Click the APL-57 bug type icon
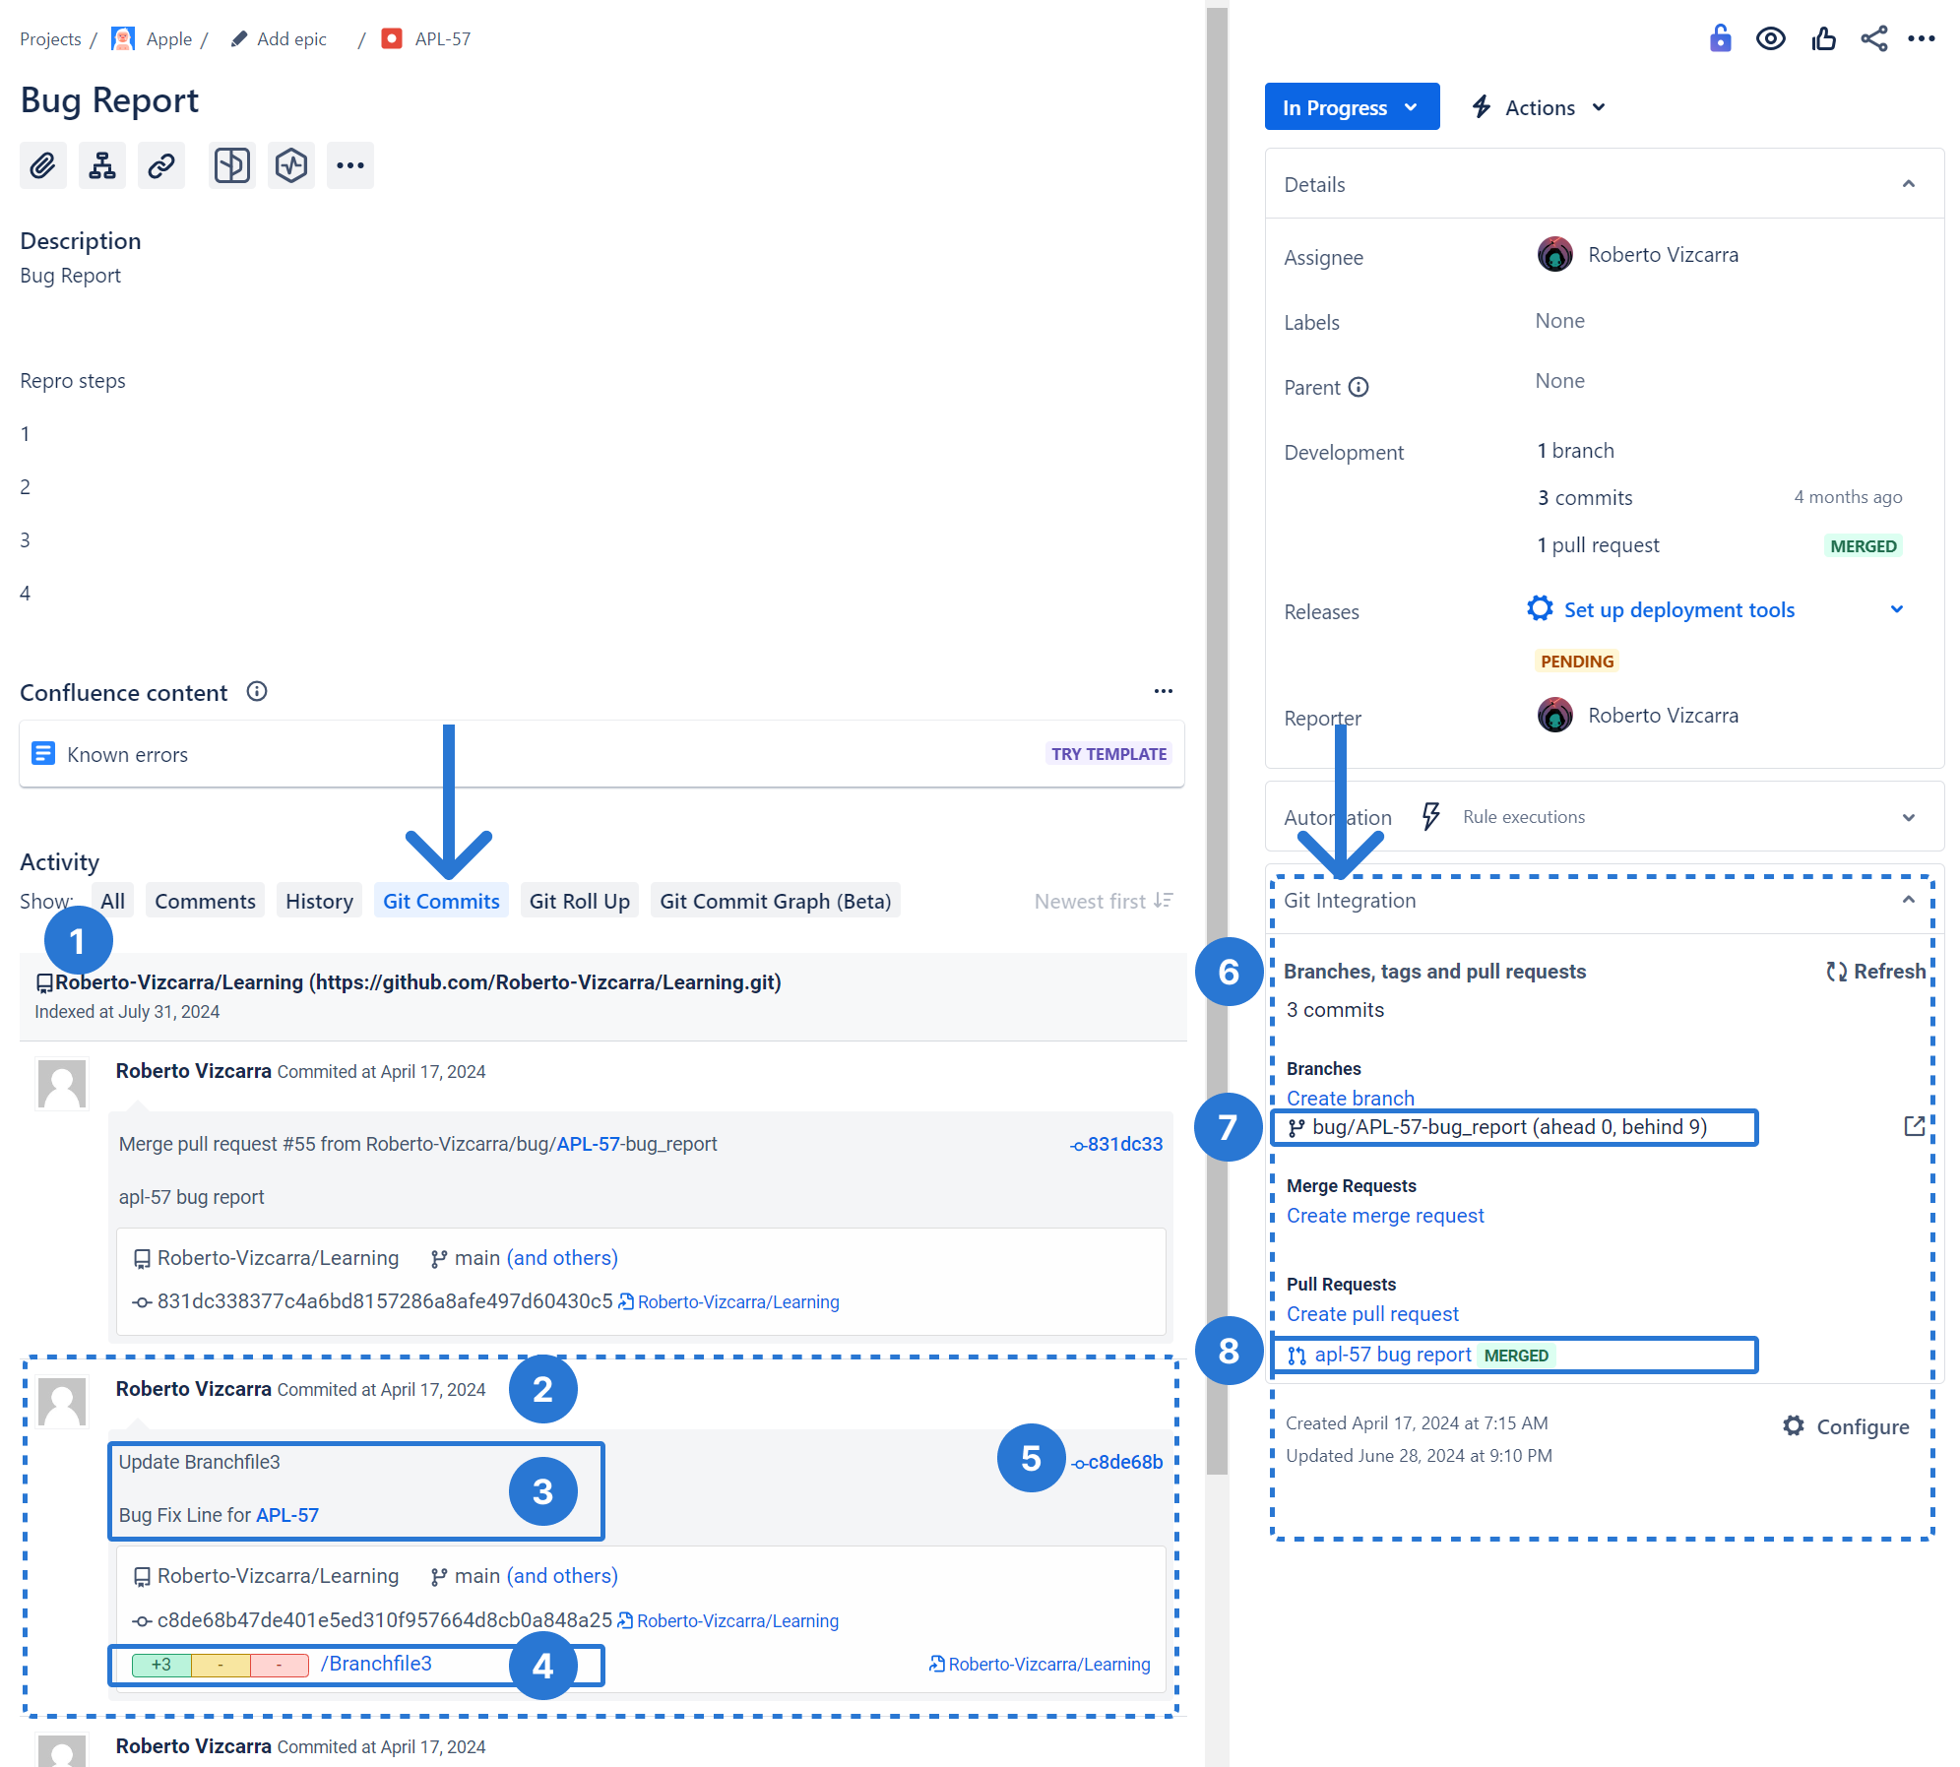 pos(392,38)
